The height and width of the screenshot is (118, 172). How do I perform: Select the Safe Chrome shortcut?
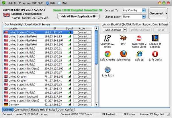pyautogui.click(x=107, y=56)
